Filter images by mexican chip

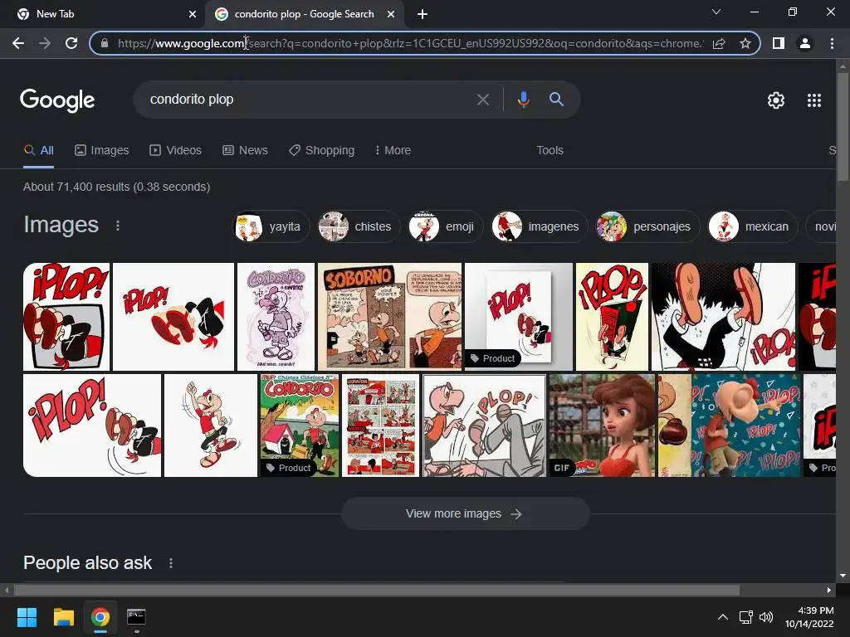751,226
